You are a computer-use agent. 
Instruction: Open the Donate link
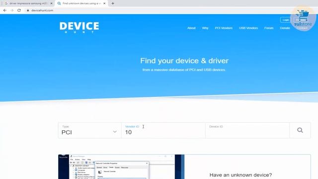pos(285,28)
